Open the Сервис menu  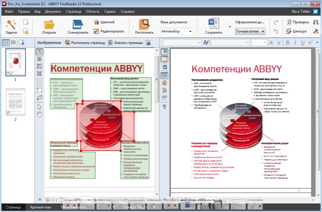(110, 12)
